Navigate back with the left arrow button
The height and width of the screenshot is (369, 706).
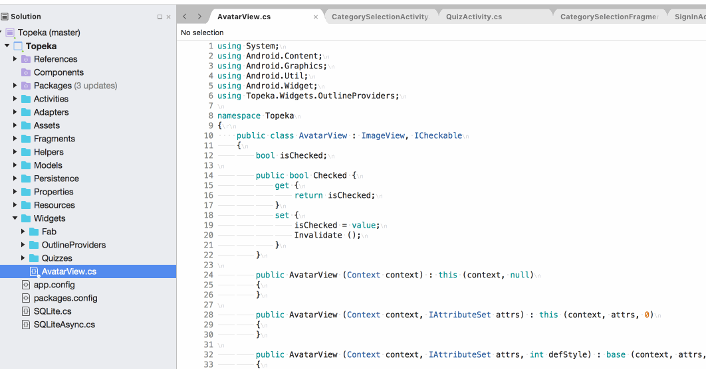click(185, 17)
